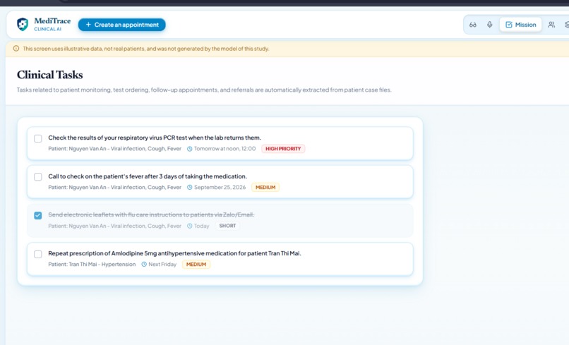Click the 'September 25, 2026' due date
Viewport: 569px width, 345px height.
tap(220, 187)
